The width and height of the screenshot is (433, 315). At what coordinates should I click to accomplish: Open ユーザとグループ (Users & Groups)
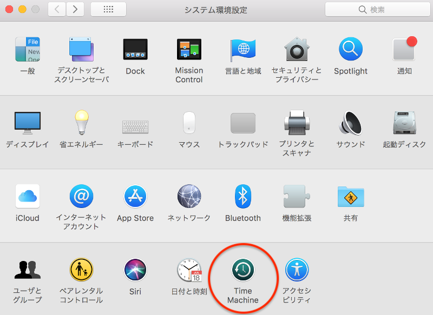(27, 270)
